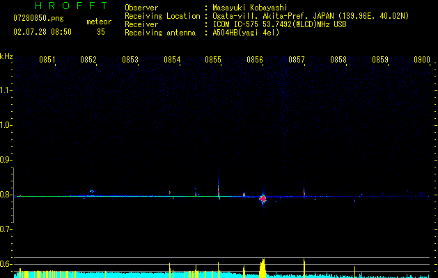Click the kHz axis label
Screen dimensions: 438x278
pyautogui.click(x=6, y=56)
